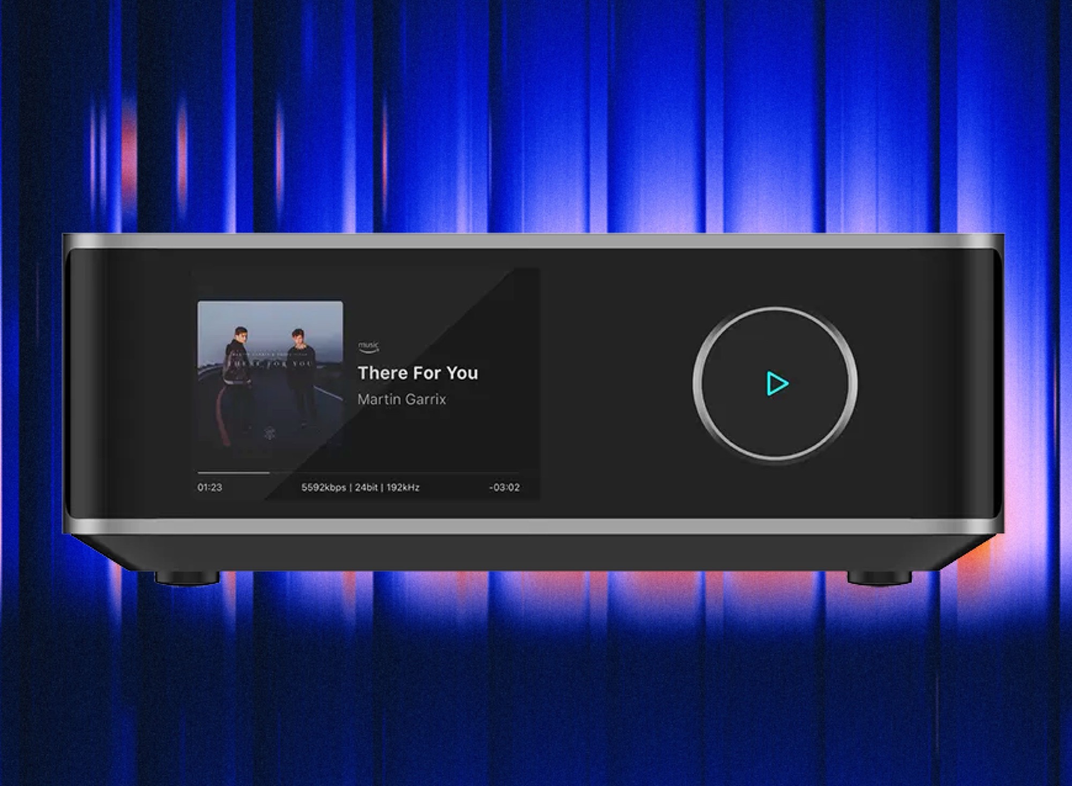Screen dimensions: 1072x786
Task: Click the unfilled part of the progress bar
Action: pos(394,473)
